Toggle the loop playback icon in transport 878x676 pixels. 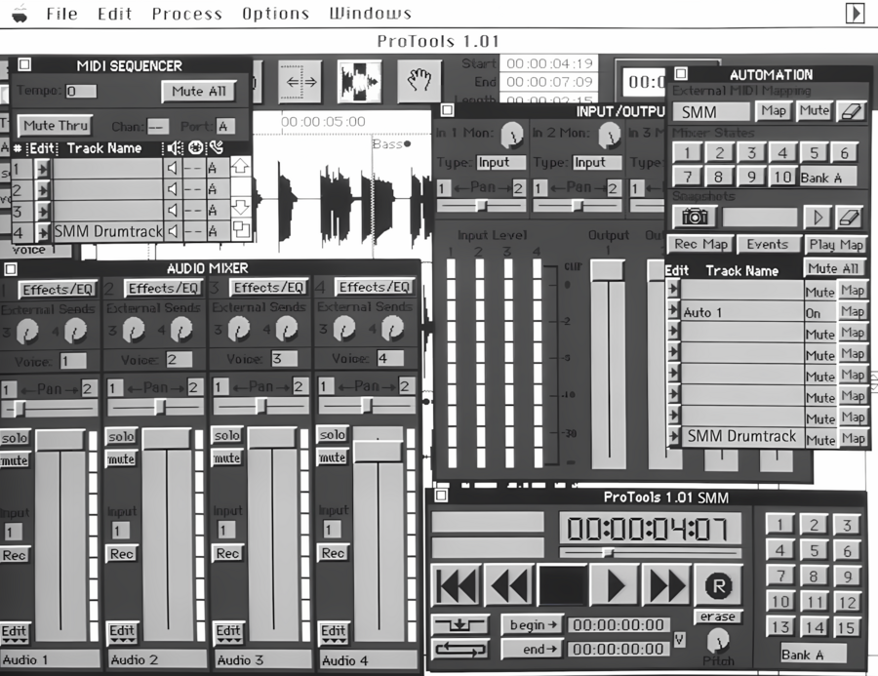459,649
